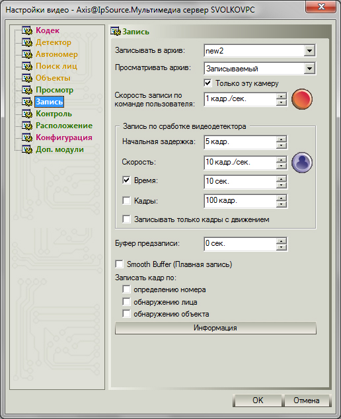Decrease Начальная задержка value
This screenshot has width=341, height=419.
281,145
